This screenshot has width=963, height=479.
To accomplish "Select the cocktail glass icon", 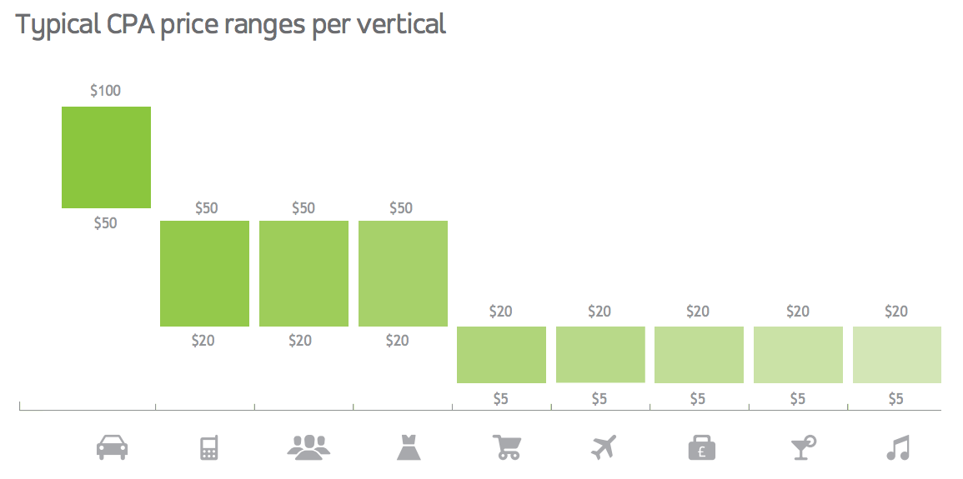I will click(802, 447).
